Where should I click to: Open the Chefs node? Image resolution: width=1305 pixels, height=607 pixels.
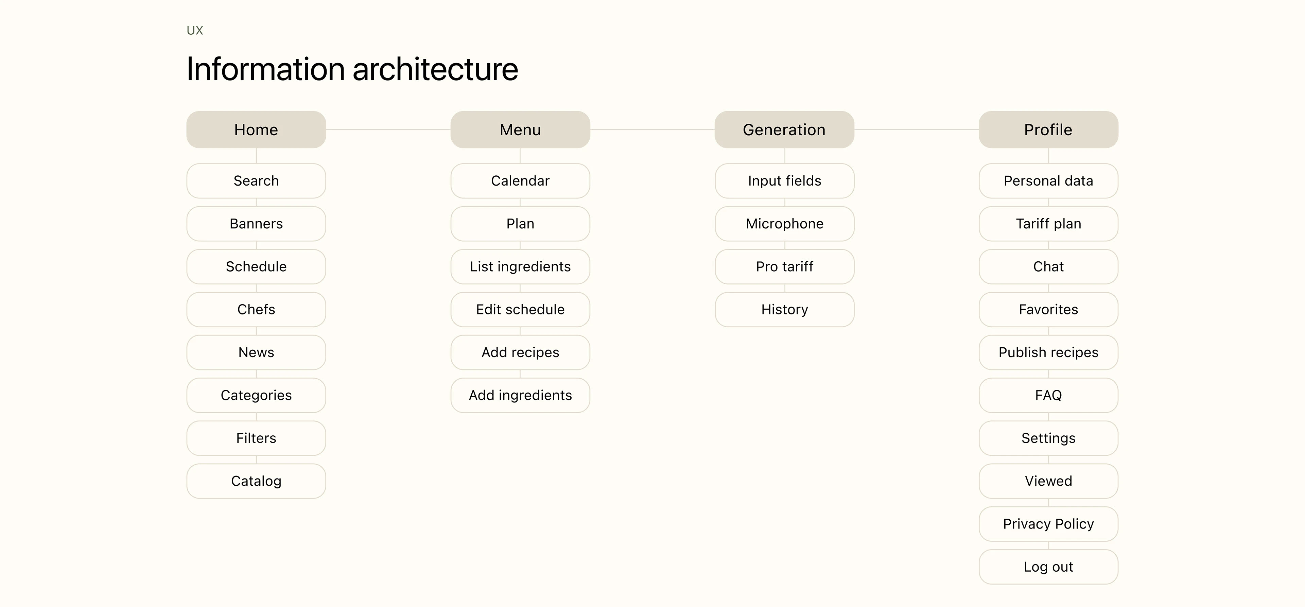coord(256,310)
